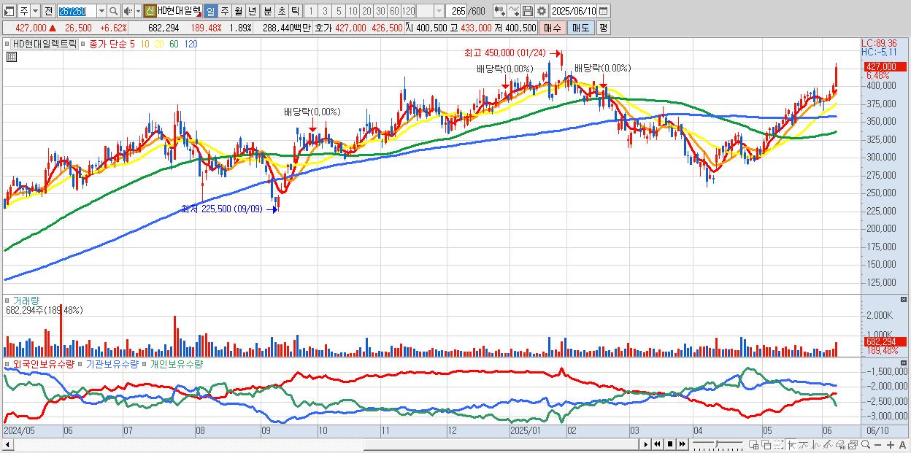Click the stock code search magnifier
The image size is (911, 453).
pos(114,11)
